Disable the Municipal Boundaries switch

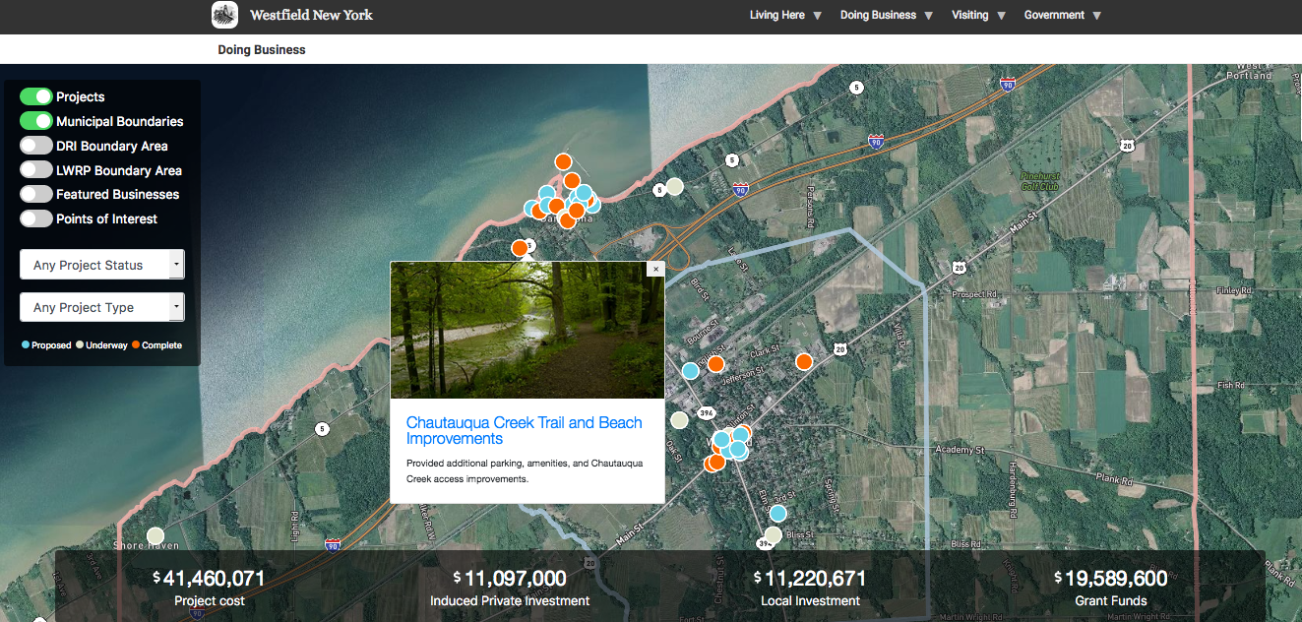tap(36, 121)
